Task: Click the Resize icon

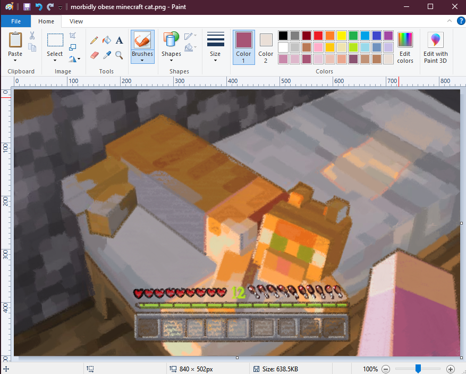Action: (x=72, y=47)
